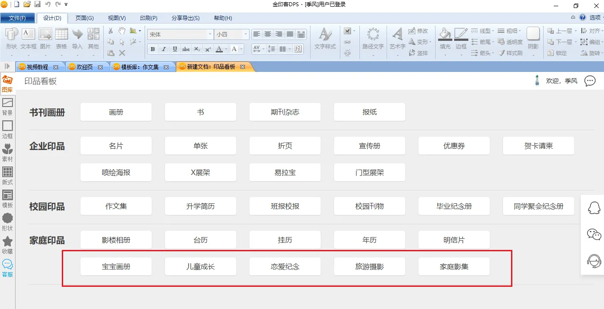
Task: Click the 收藏 favorites star icon
Action: [x=8, y=245]
